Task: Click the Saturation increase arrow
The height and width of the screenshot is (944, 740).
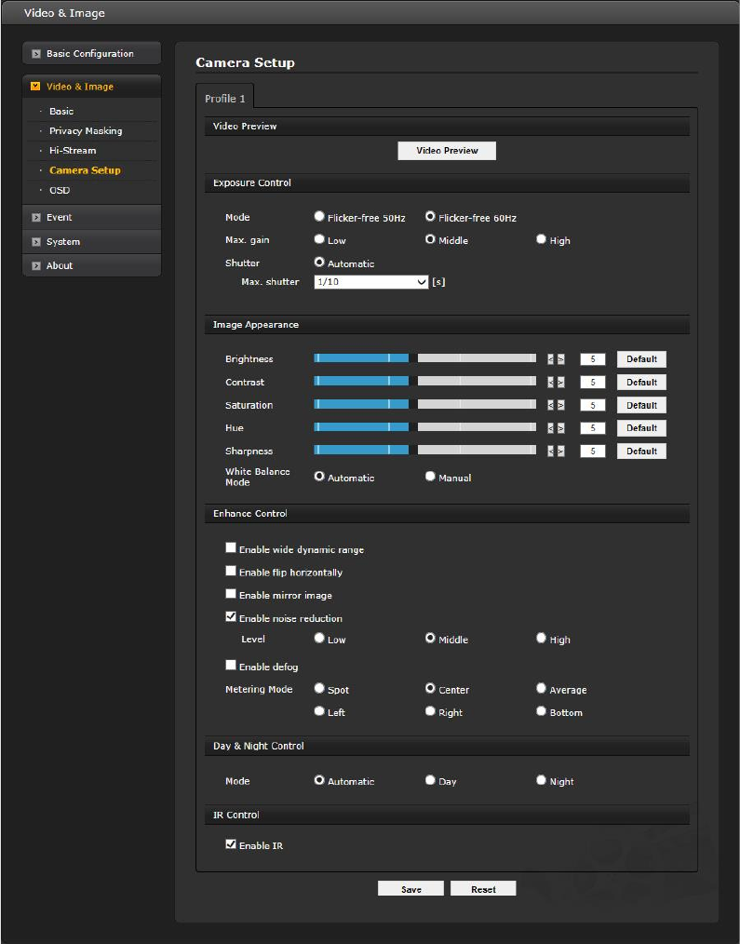Action: click(560, 405)
